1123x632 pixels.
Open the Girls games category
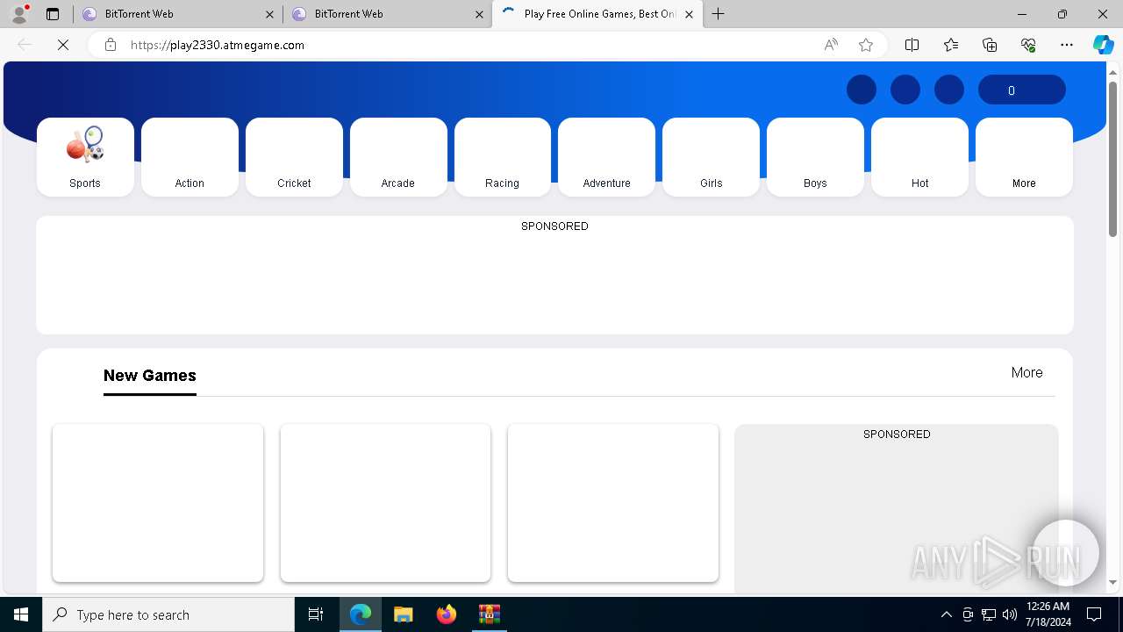711,157
